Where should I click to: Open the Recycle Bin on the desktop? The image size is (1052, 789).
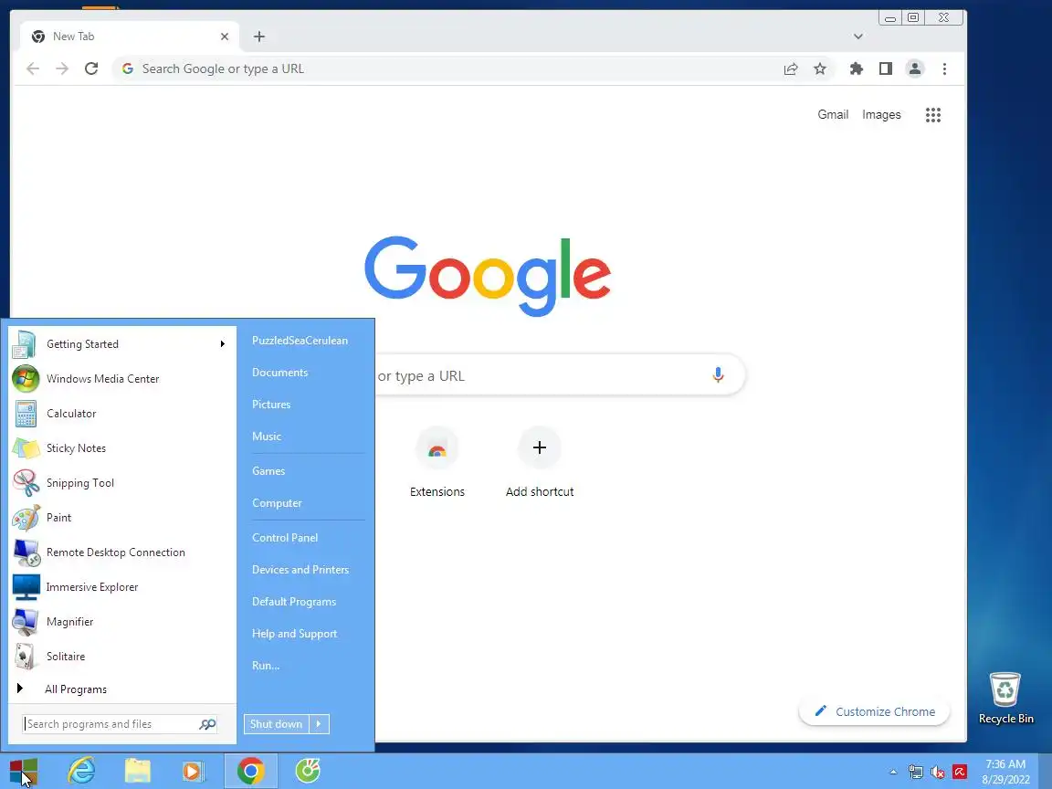[x=1005, y=698]
